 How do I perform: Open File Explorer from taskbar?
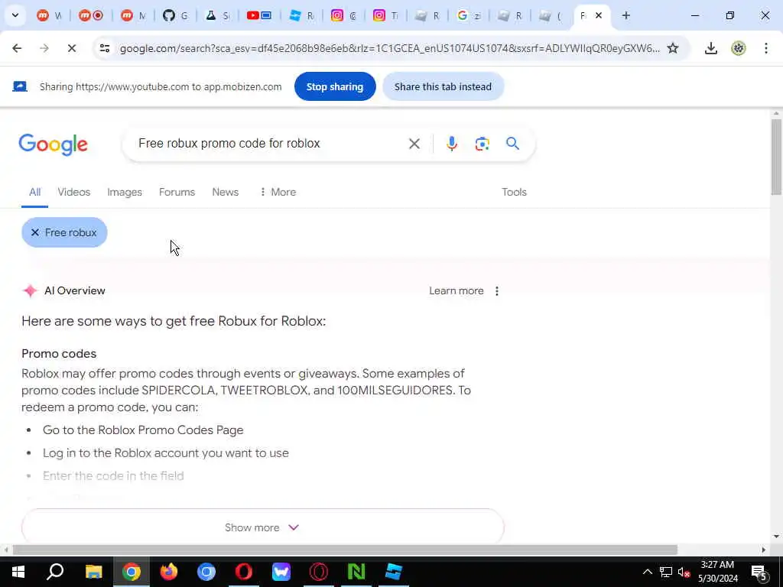(x=93, y=572)
